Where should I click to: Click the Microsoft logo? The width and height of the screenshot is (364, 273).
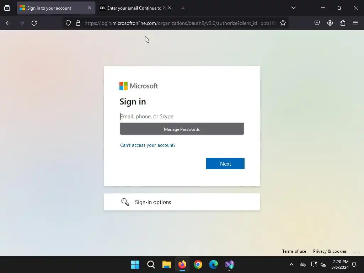pos(139,86)
